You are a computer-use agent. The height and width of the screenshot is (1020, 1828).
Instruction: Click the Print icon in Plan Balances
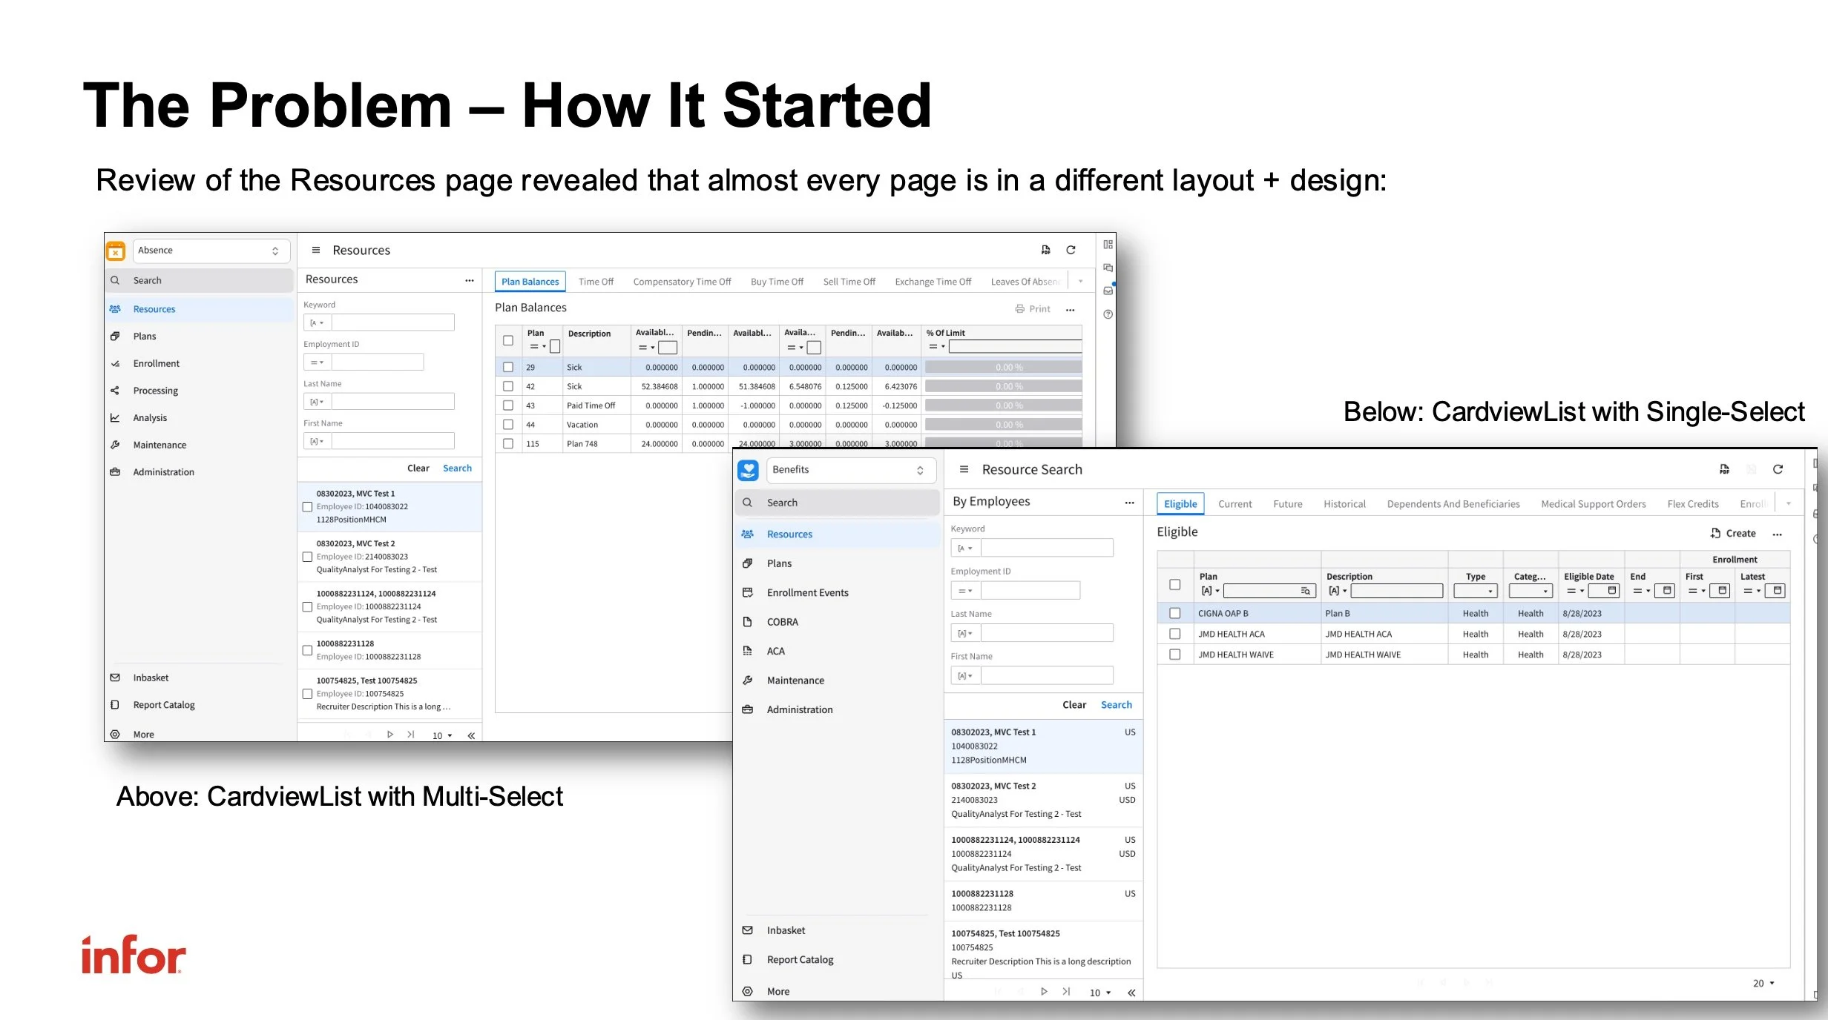click(1020, 309)
